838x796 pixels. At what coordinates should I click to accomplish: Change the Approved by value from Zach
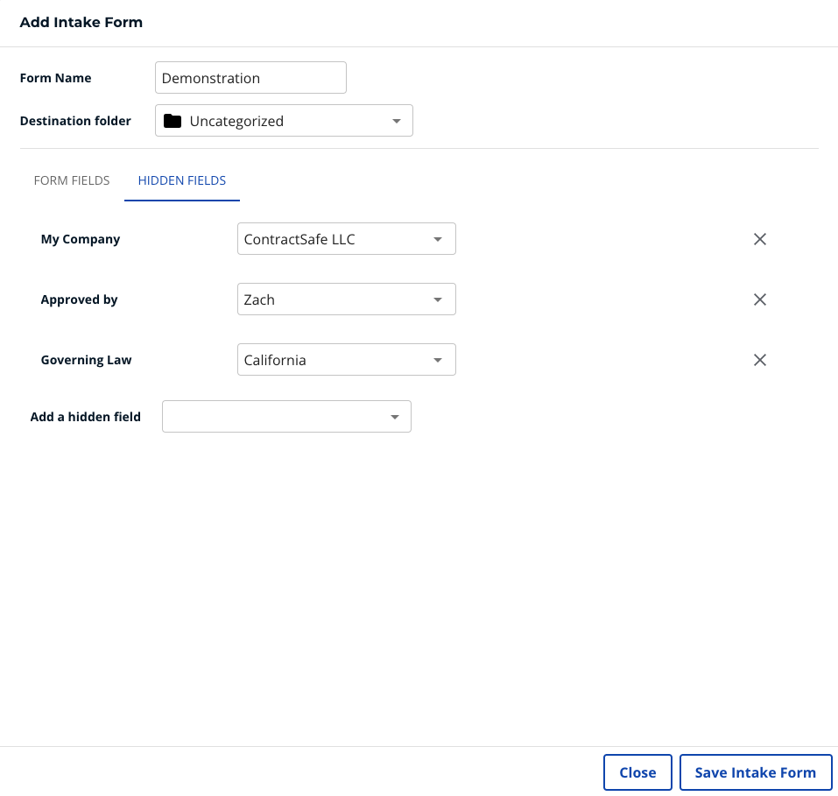(x=346, y=299)
